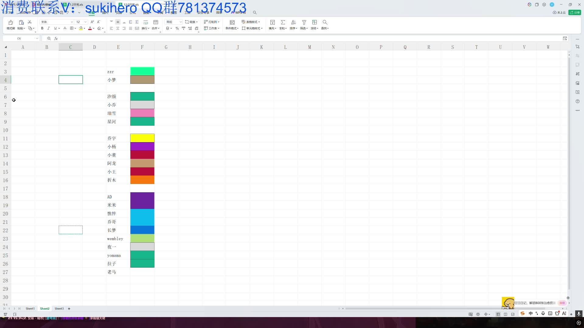Click the Name Box showing C4
This screenshot has height=328, width=584.
tap(19, 39)
